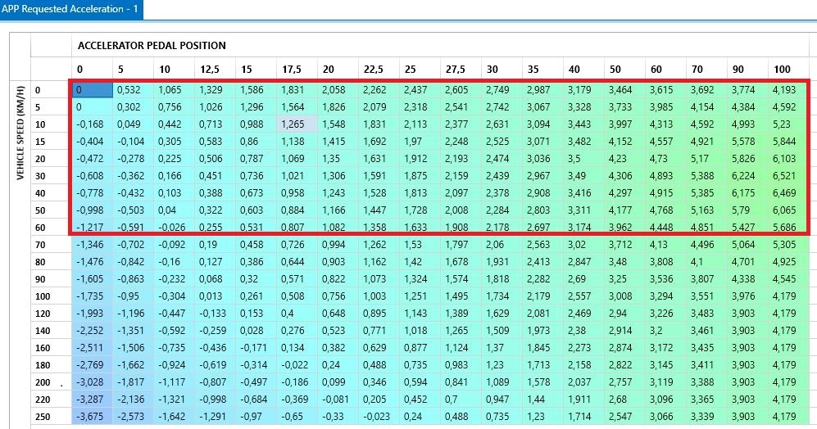
Task: Click cell 6,224 in the speed 30 row
Action: (x=747, y=176)
